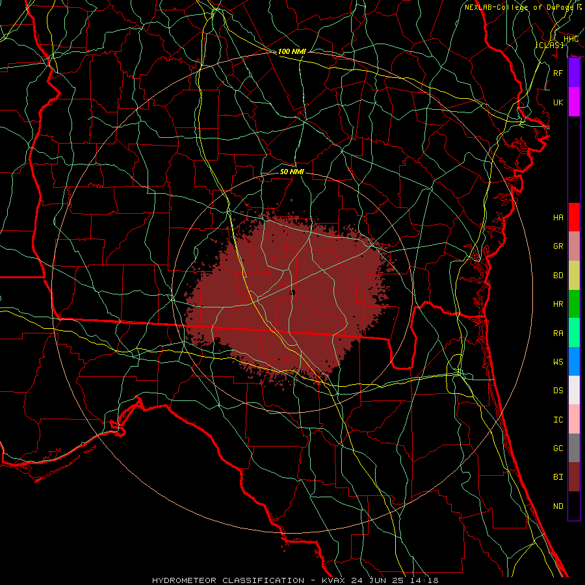Click the IC light pink legend swatch
Image resolution: width=585 pixels, height=585 pixels.
tap(574, 419)
